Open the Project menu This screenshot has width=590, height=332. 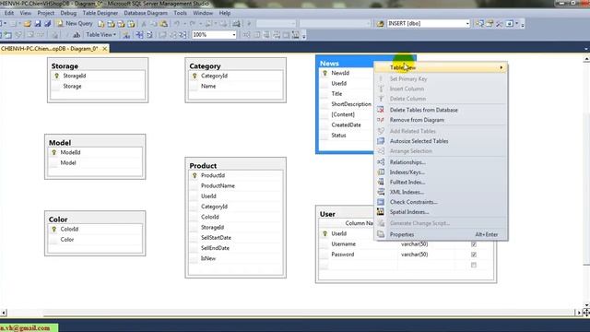[46, 13]
